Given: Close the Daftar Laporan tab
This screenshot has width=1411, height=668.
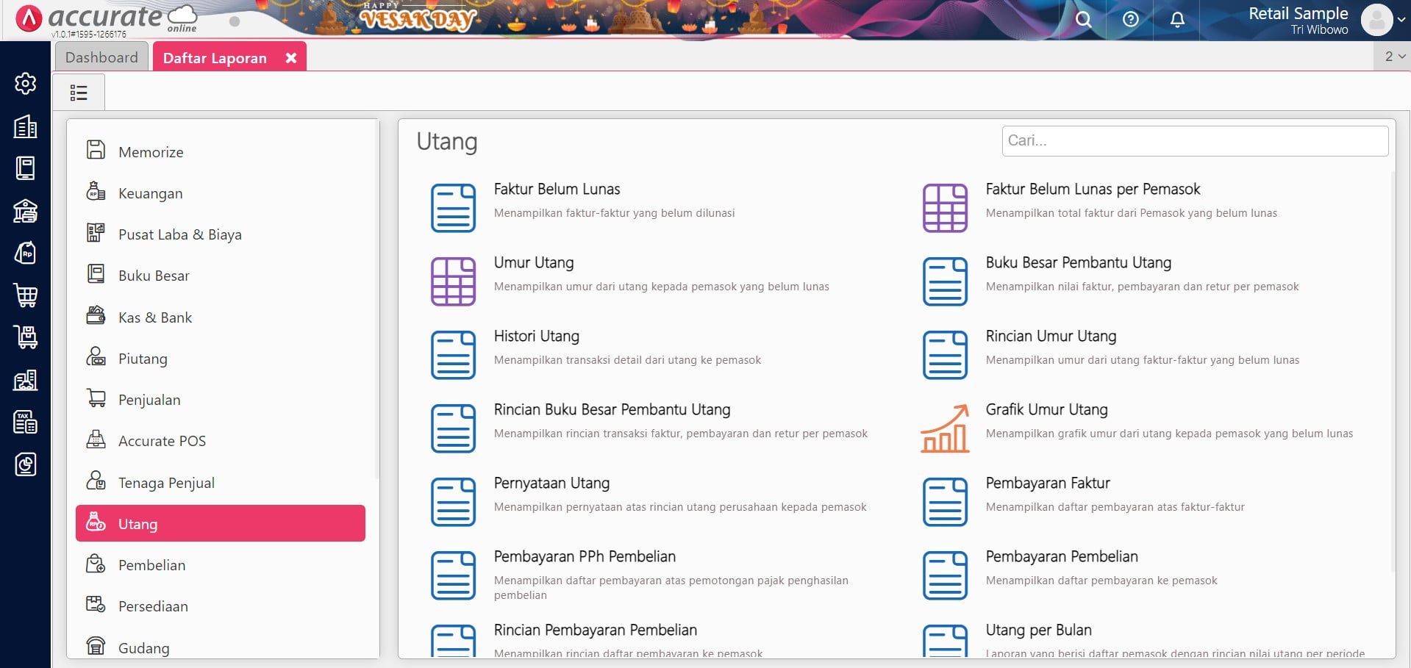Looking at the screenshot, I should pyautogui.click(x=291, y=58).
